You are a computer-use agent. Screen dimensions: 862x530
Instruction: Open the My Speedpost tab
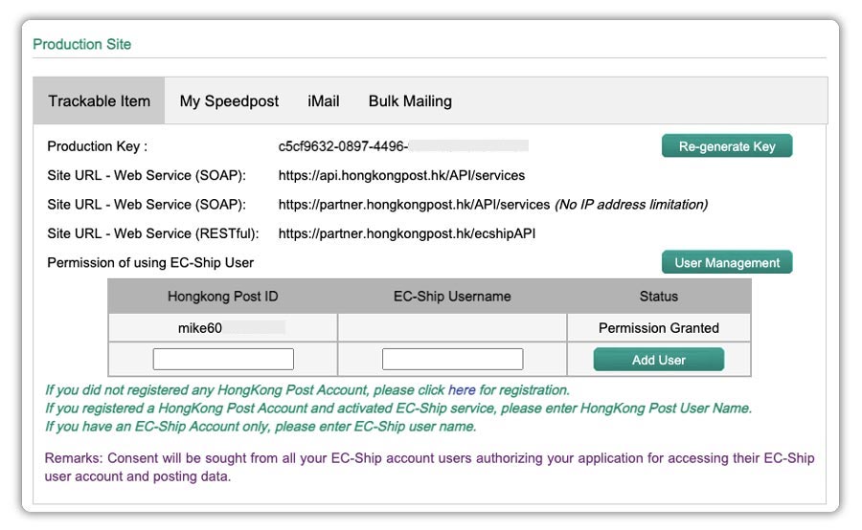229,101
